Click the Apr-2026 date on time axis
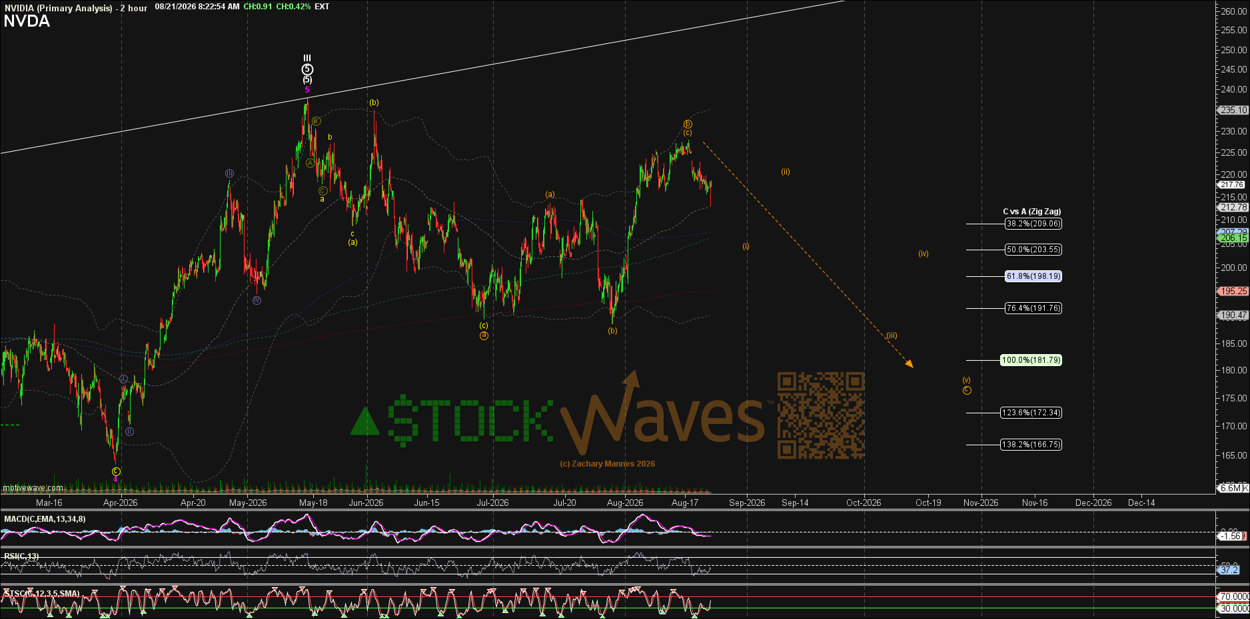 [x=120, y=503]
